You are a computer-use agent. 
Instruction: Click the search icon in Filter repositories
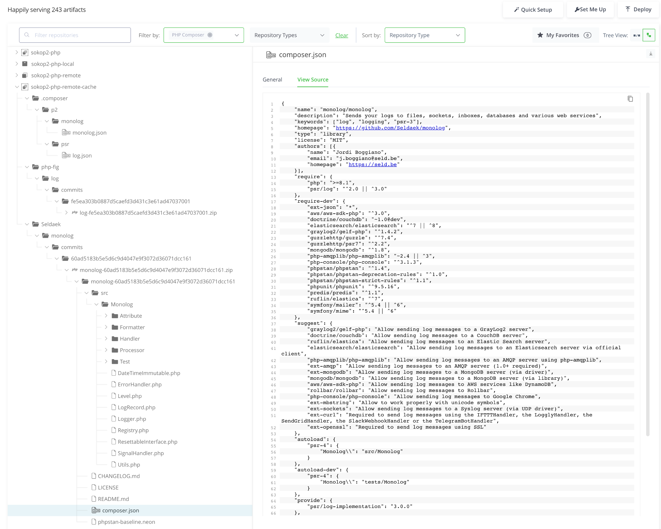27,35
